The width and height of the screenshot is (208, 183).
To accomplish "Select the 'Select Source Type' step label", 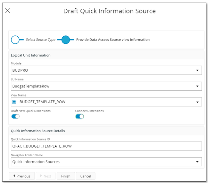I will click(40, 40).
